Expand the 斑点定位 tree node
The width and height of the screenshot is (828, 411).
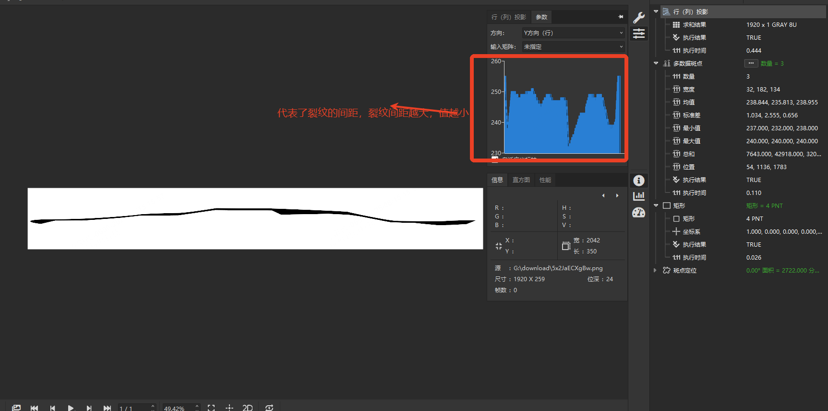[x=655, y=271]
